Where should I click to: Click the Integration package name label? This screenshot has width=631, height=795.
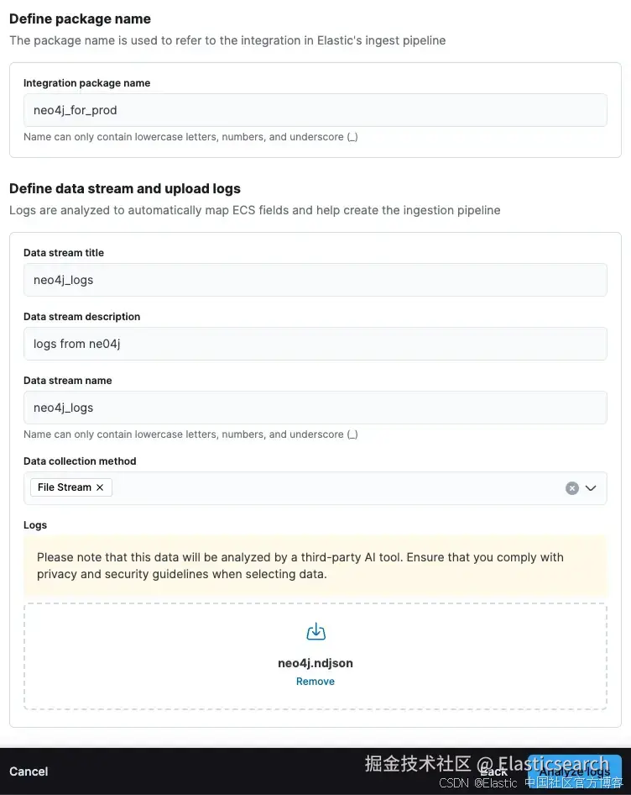pos(86,83)
